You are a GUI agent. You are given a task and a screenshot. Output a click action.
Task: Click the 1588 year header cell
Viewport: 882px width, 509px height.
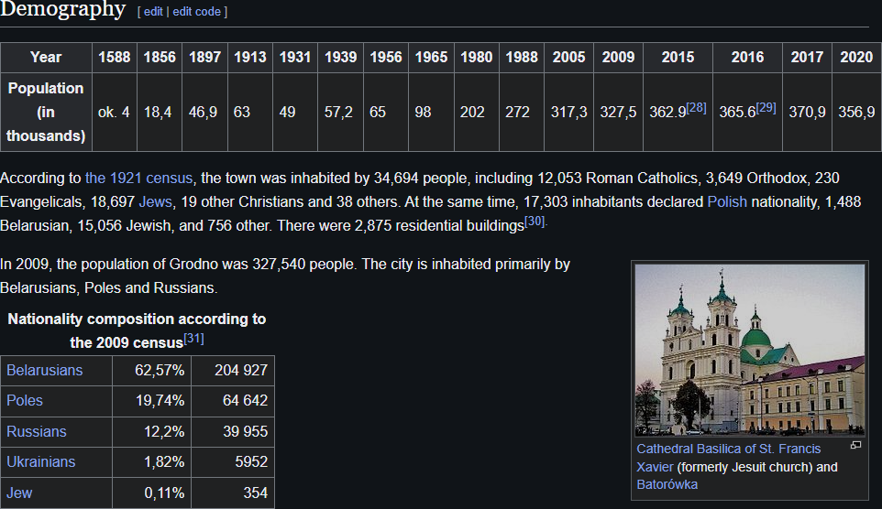pyautogui.click(x=115, y=58)
